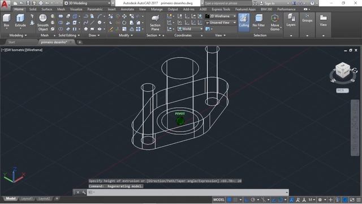Click the SW Isometric viewport label
The width and height of the screenshot is (362, 204).
[x=15, y=50]
